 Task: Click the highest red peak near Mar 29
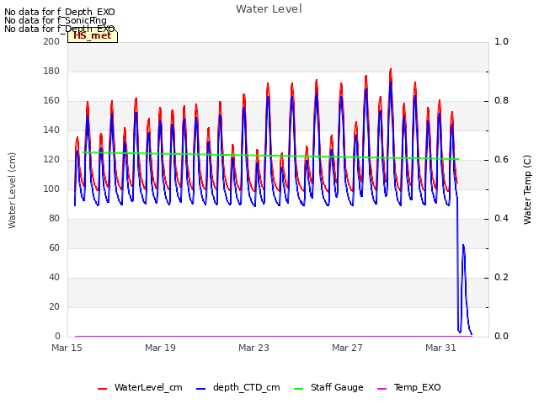pos(391,70)
